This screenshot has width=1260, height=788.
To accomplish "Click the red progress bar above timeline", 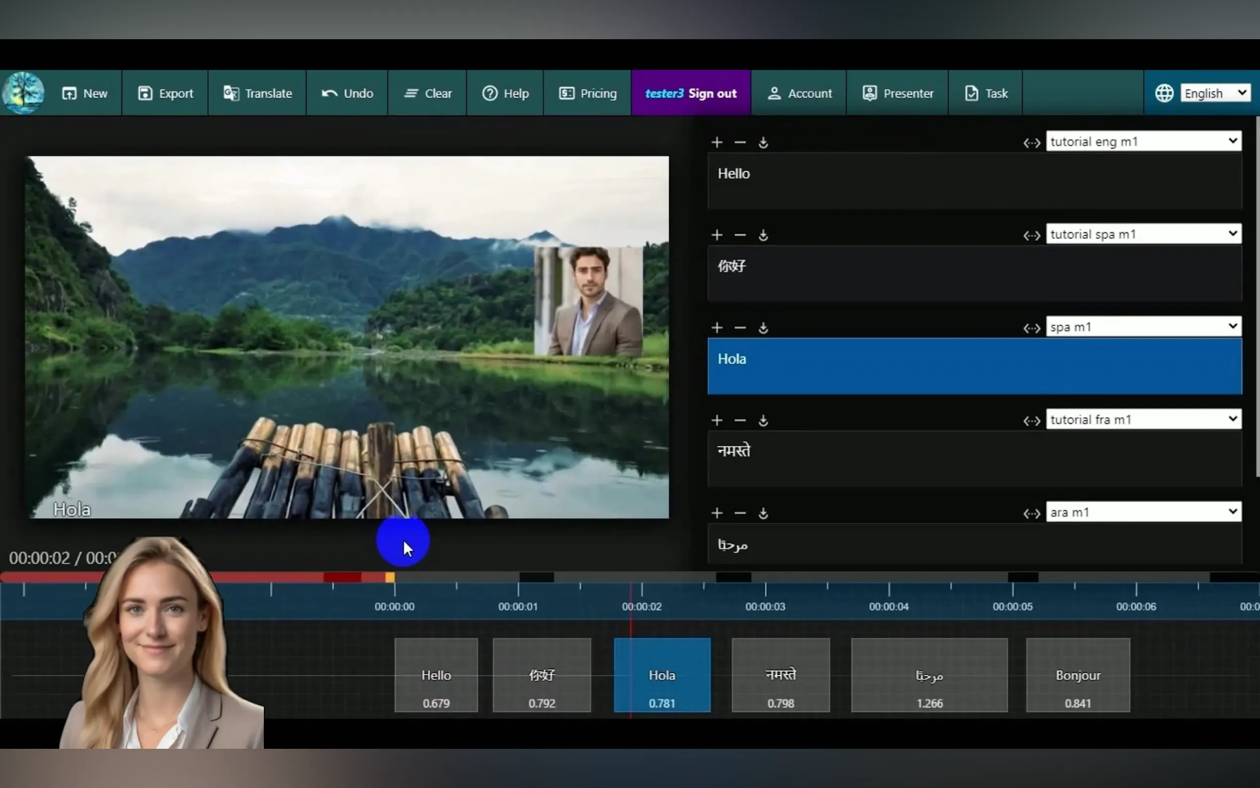I will (x=271, y=577).
